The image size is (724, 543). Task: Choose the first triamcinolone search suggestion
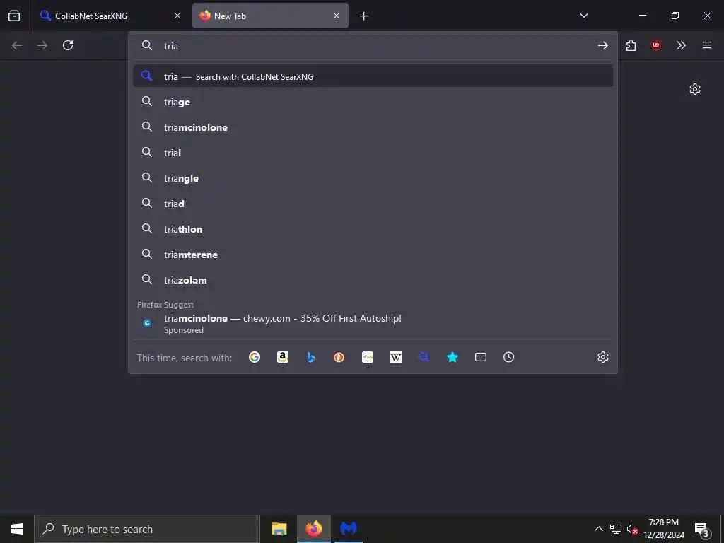pyautogui.click(x=373, y=127)
